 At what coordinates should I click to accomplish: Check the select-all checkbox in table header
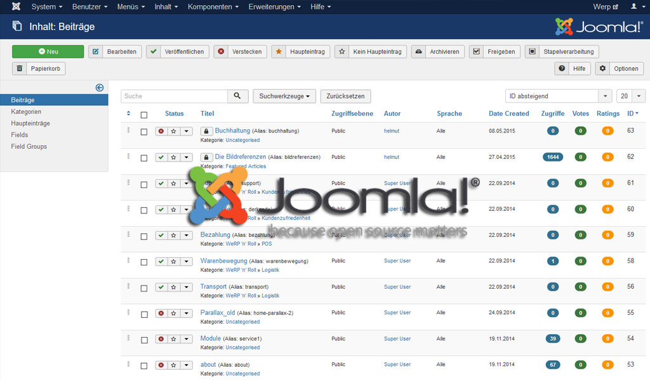pyautogui.click(x=144, y=115)
